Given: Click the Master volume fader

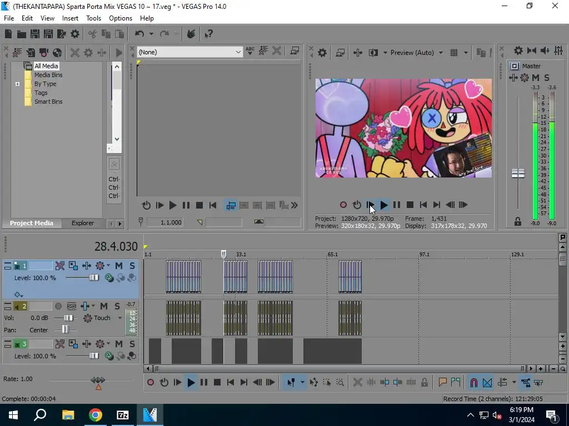Looking at the screenshot, I should tap(518, 174).
